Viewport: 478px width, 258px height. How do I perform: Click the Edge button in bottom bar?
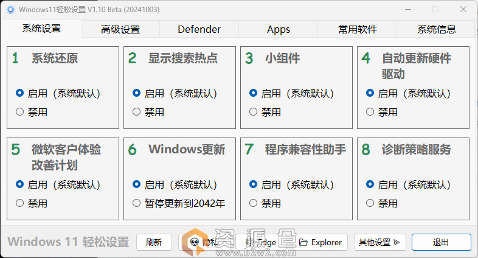point(263,242)
